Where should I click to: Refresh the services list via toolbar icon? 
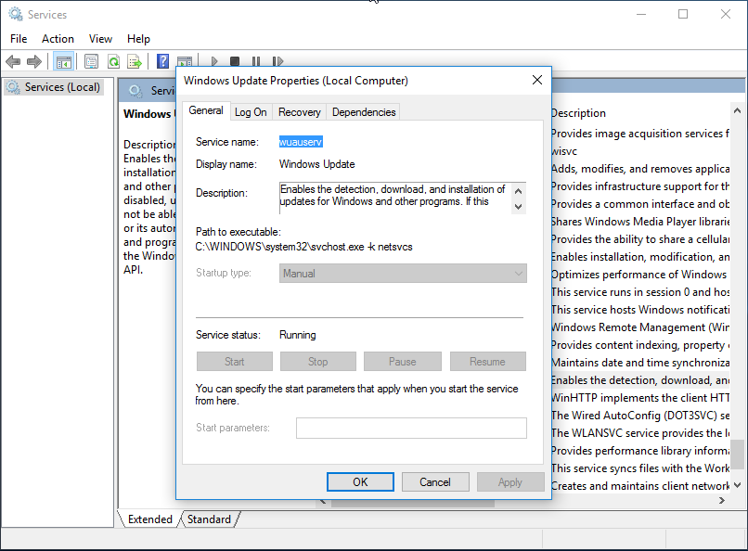coord(113,61)
